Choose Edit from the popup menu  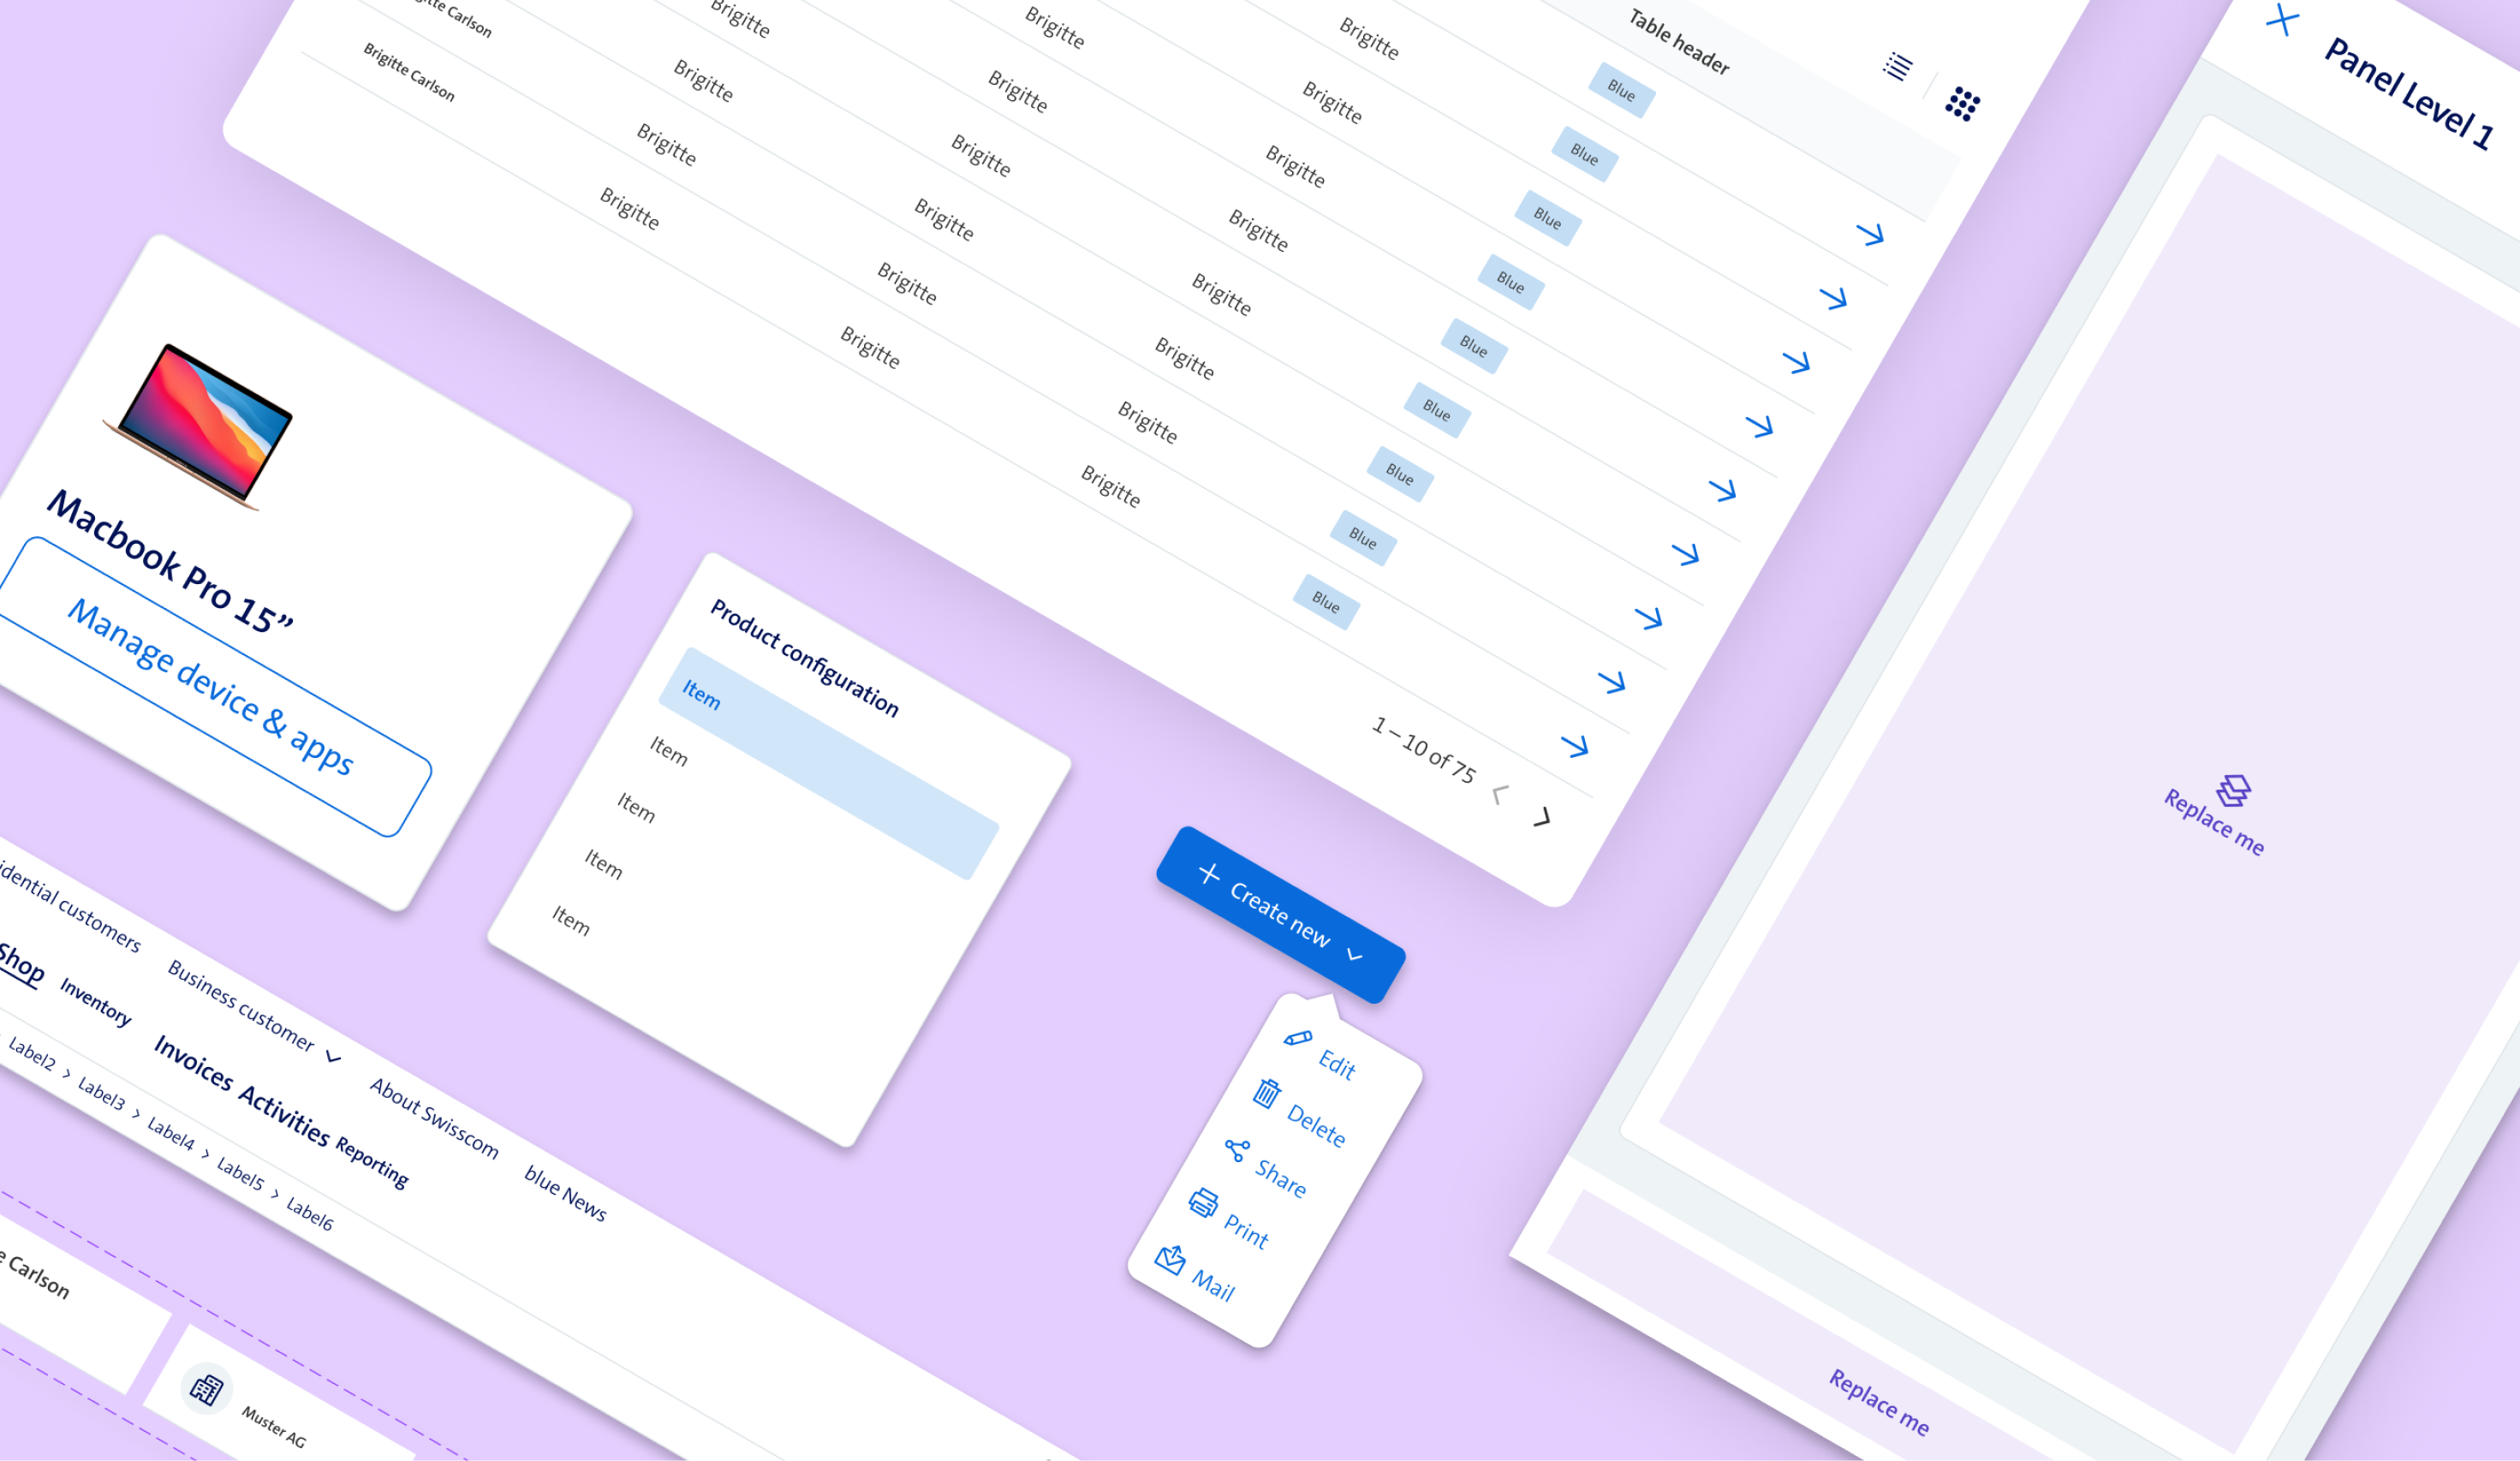(1337, 1063)
